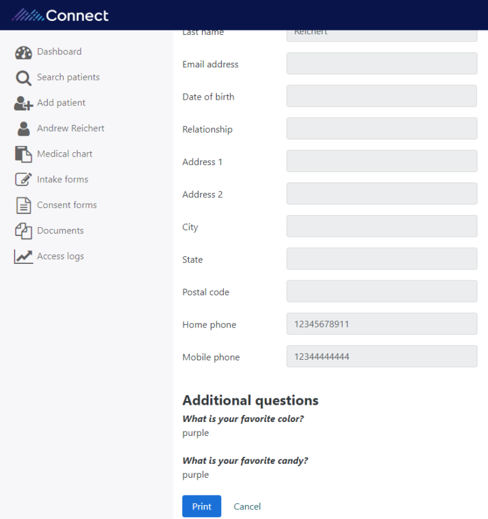Click the Home phone label
This screenshot has height=519, width=488.
(x=209, y=325)
